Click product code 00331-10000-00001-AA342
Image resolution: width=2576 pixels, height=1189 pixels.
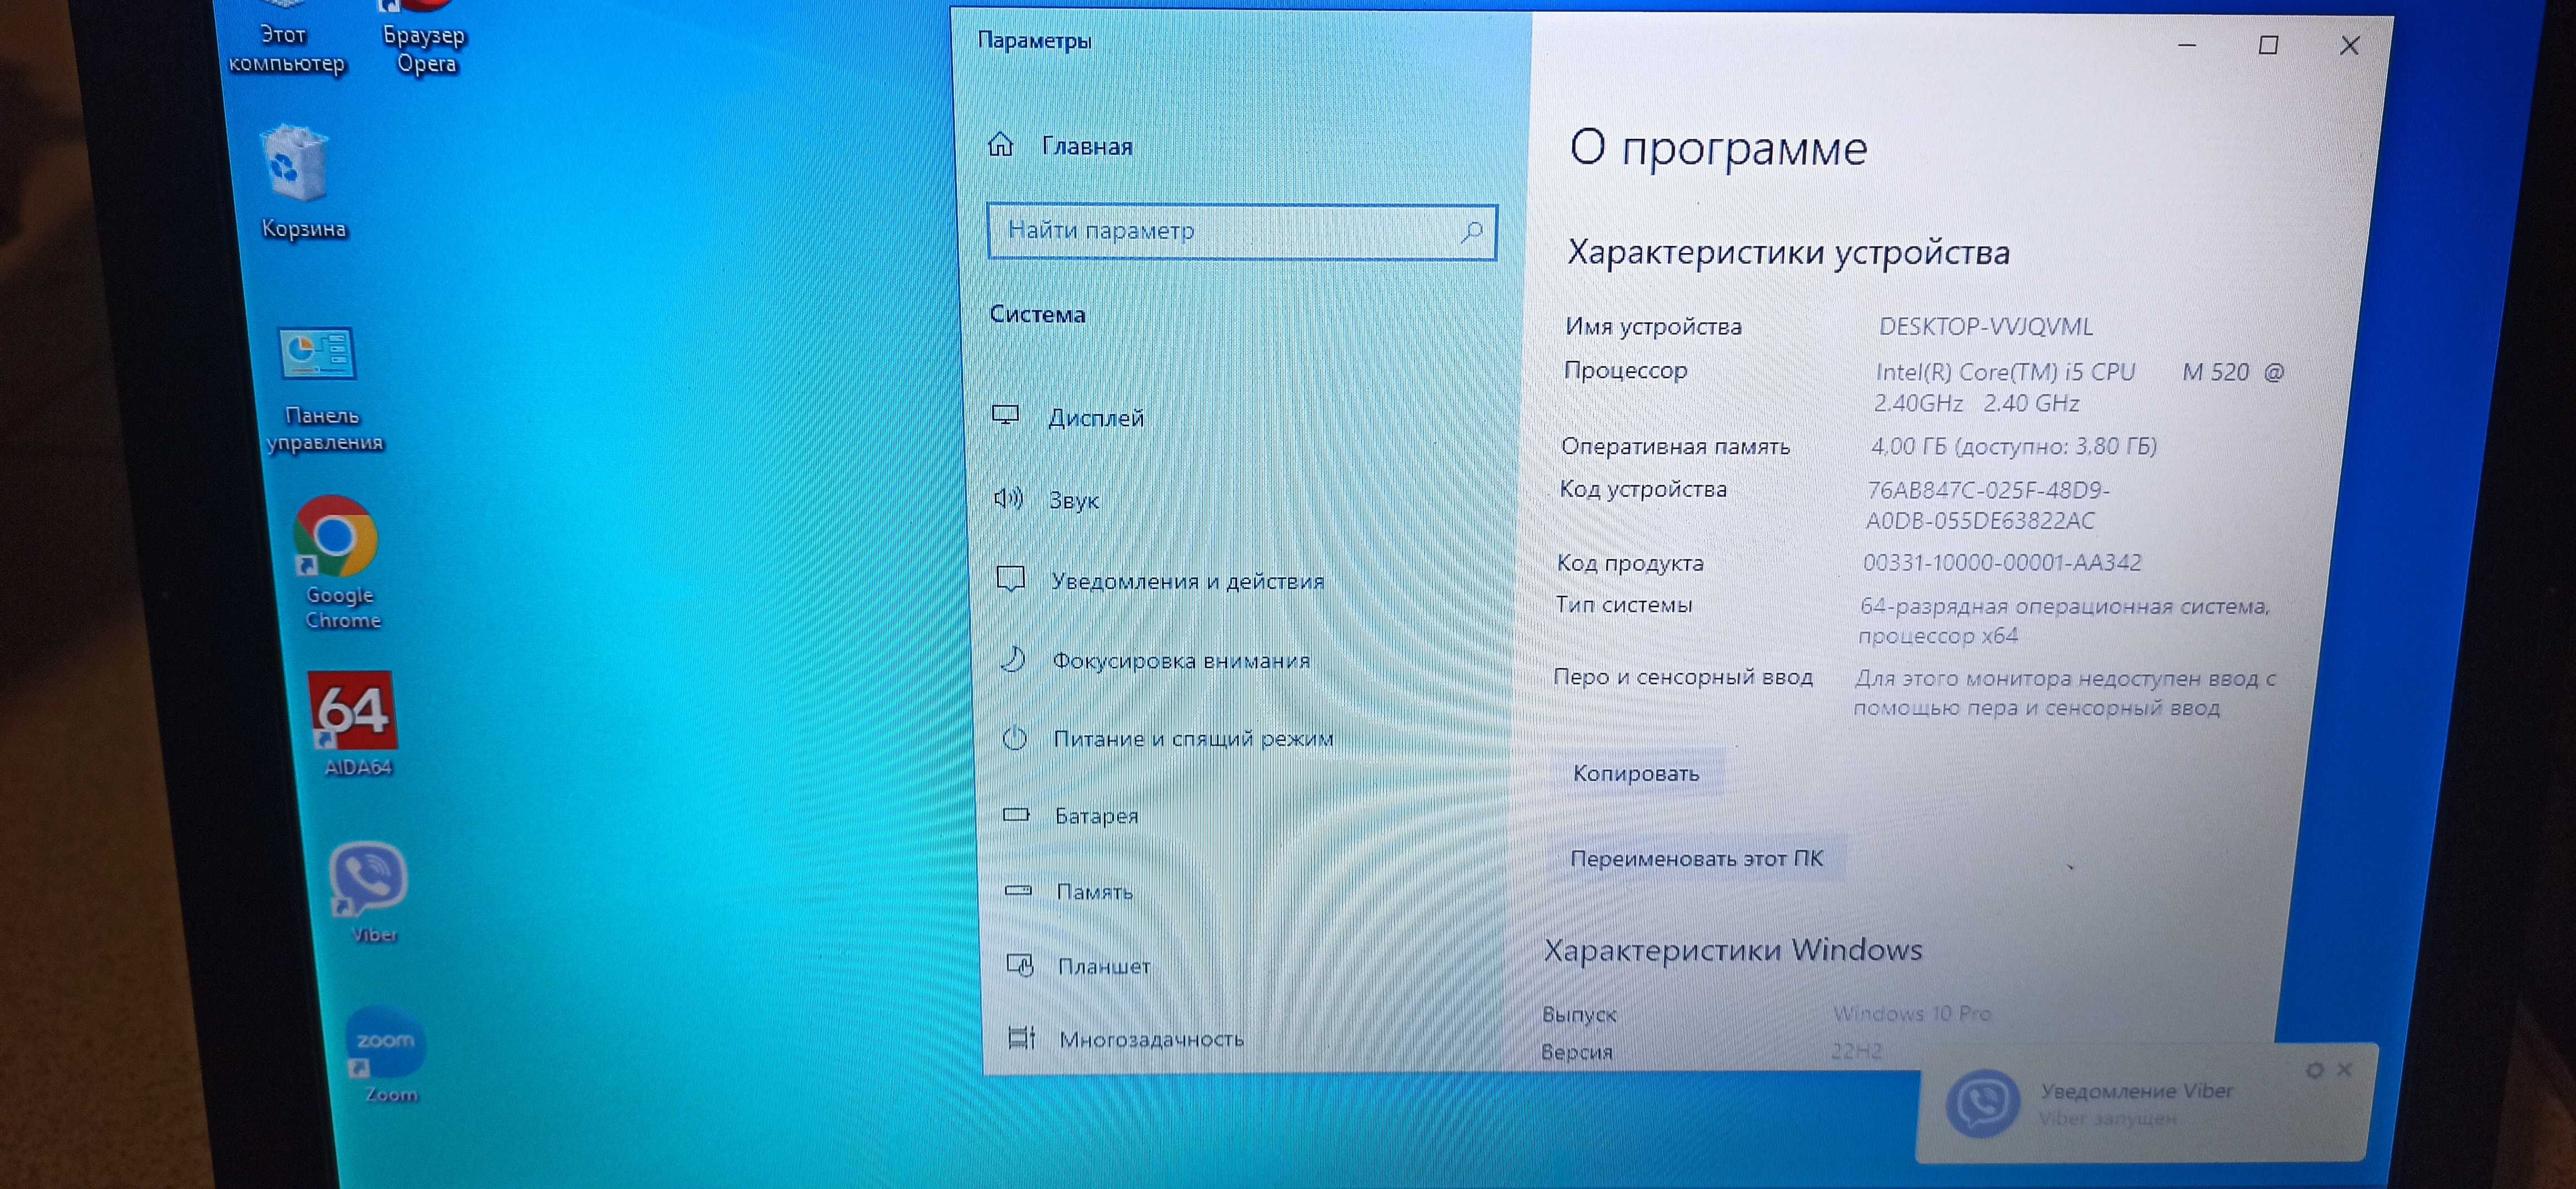[x=2001, y=563]
